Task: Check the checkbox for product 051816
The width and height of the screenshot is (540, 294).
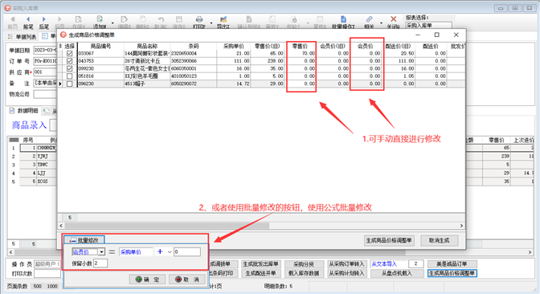Action: 70,76
